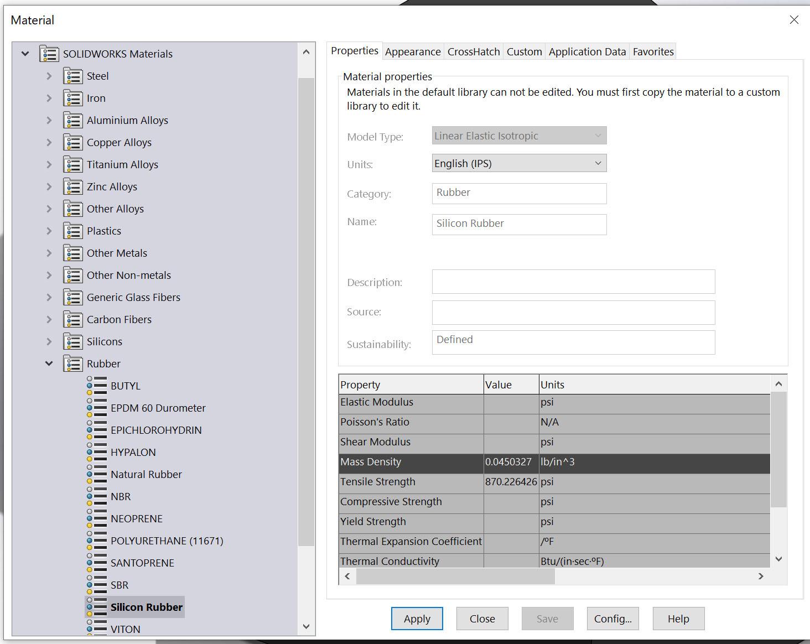Expand the Carbon Fibers category
810x644 pixels.
click(49, 319)
